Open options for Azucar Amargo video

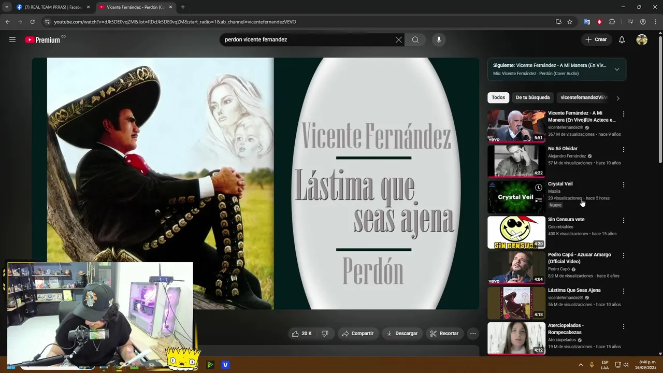click(x=624, y=256)
